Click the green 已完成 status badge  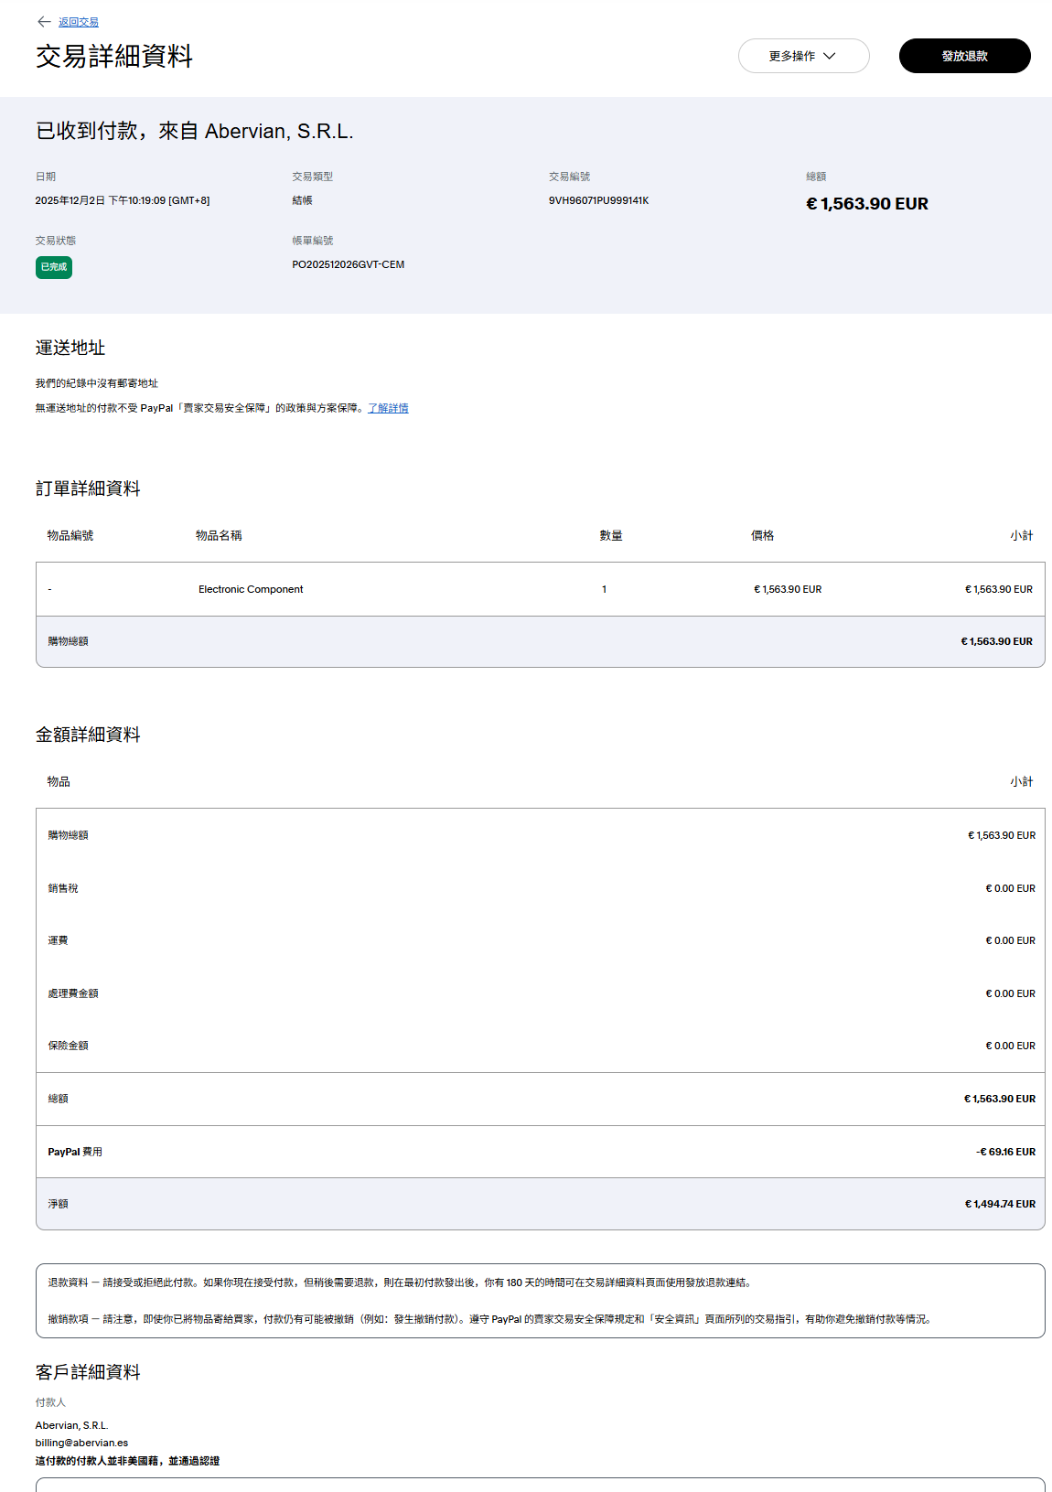(54, 267)
